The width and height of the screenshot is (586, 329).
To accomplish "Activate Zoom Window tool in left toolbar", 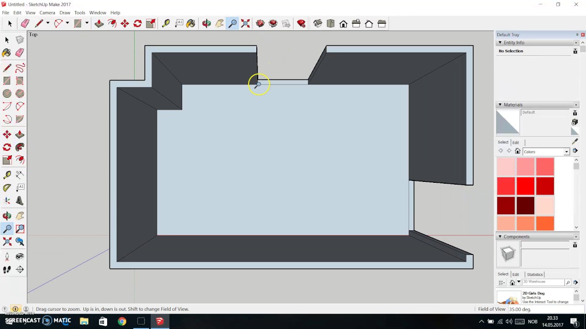I will click(20, 229).
